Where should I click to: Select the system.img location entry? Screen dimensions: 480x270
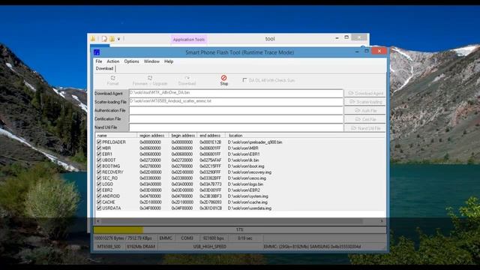click(x=248, y=196)
